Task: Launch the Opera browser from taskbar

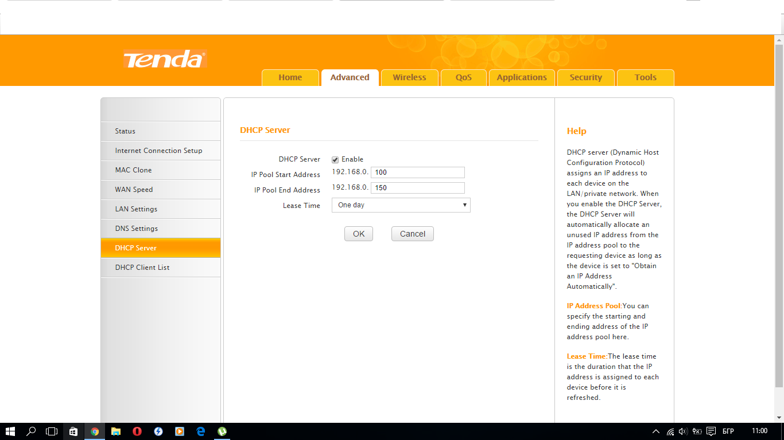Action: (x=137, y=431)
